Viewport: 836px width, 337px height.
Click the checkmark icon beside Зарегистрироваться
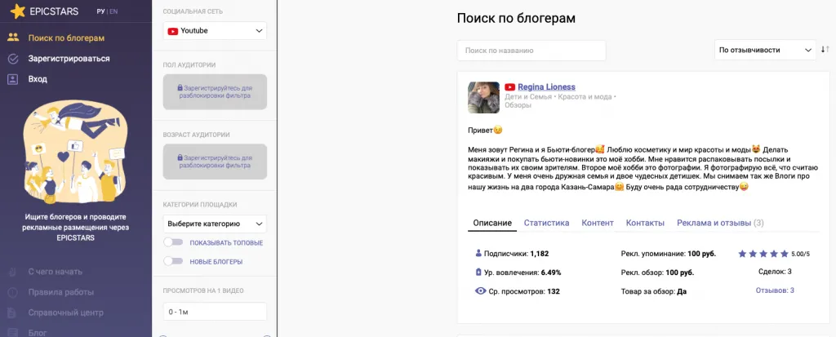click(13, 59)
